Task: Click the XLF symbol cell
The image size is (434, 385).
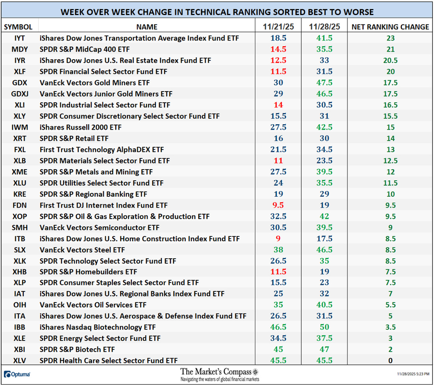Action: [20, 72]
